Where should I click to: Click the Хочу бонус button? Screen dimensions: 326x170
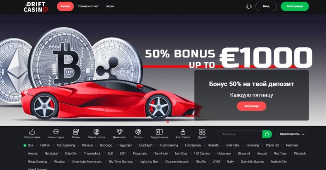pos(252,106)
